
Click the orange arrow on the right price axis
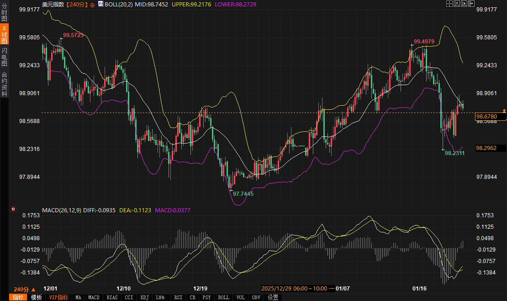point(504,111)
